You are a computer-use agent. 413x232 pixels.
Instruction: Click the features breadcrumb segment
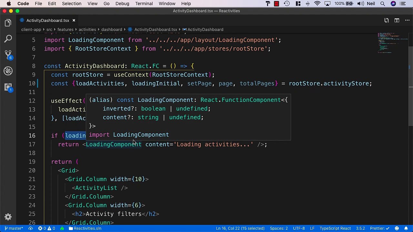click(x=65, y=29)
